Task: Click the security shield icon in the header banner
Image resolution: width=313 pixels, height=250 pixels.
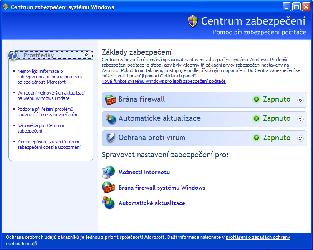Action: point(193,21)
